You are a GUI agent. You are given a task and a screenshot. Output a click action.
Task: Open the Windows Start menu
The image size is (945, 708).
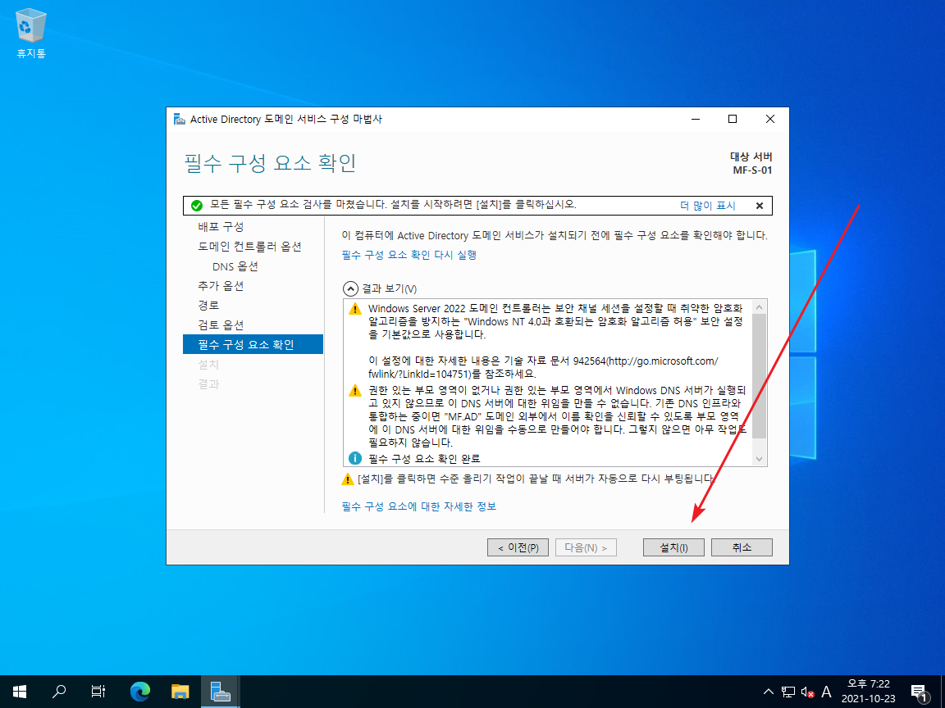pyautogui.click(x=20, y=692)
